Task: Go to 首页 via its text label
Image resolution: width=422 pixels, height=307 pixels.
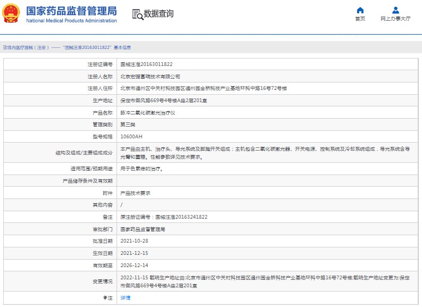Action: (x=360, y=19)
